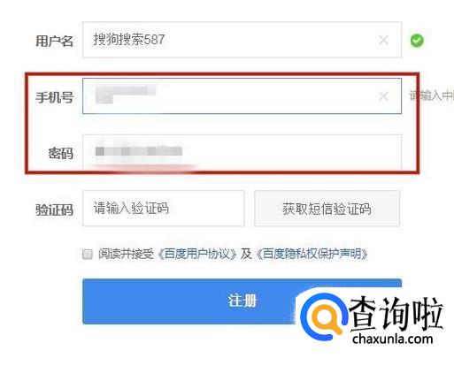The height and width of the screenshot is (366, 454).
Task: Open the 百度用户协议 link
Action: click(x=197, y=254)
